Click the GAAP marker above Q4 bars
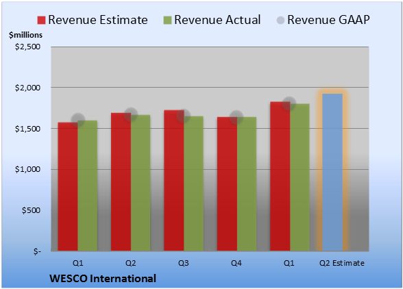This screenshot has width=403, height=289. click(x=236, y=117)
